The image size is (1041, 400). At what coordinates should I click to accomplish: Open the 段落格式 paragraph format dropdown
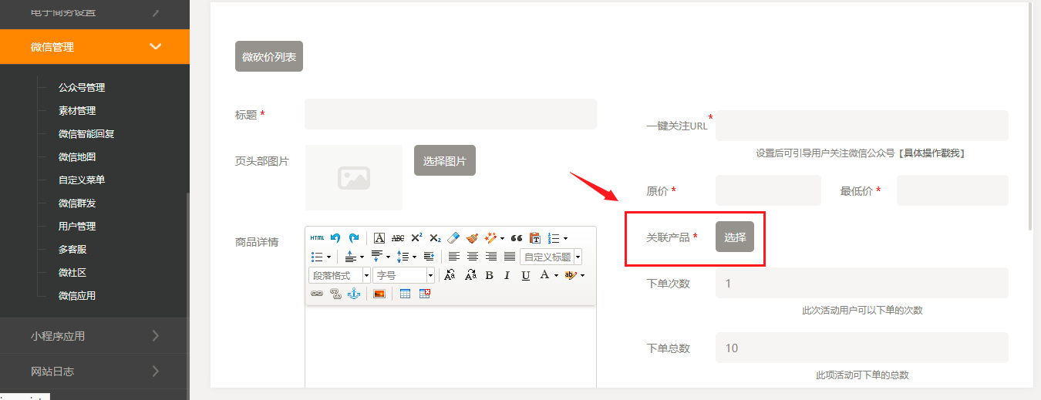(339, 275)
